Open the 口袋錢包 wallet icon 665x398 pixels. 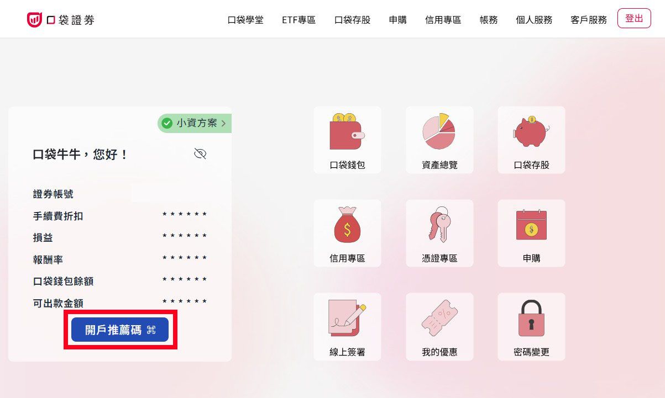pyautogui.click(x=347, y=140)
